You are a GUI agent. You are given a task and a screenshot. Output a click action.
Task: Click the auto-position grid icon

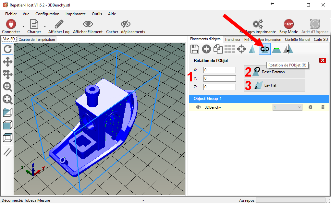tap(230, 49)
